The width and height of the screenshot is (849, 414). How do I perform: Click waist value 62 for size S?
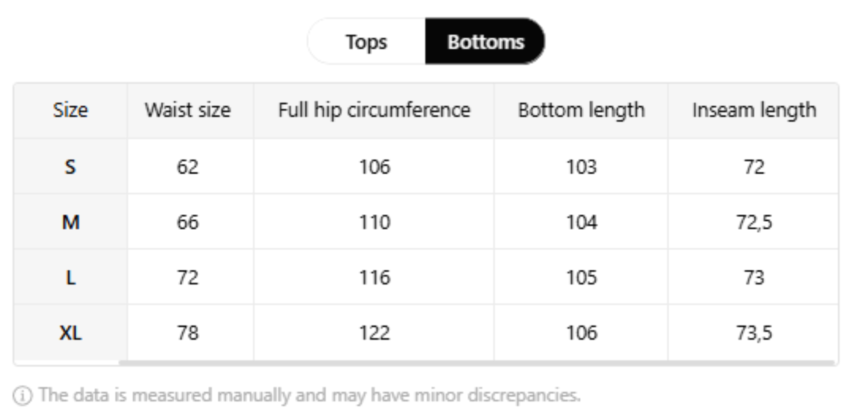[x=188, y=167]
